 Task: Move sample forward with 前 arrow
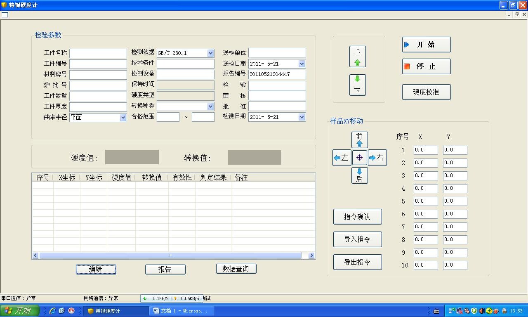[359, 140]
